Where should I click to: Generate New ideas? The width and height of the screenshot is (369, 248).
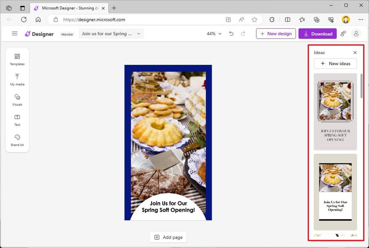tap(335, 63)
